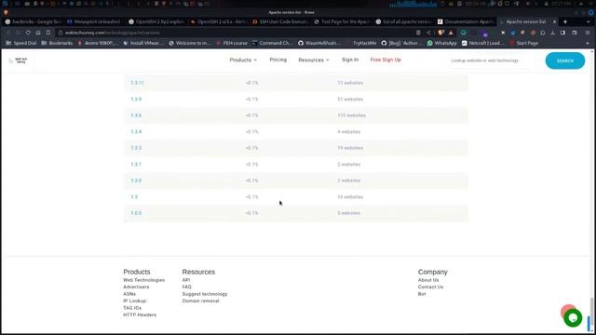Image resolution: width=596 pixels, height=335 pixels.
Task: Click the purple extension icon in toolbar
Action: (x=485, y=33)
